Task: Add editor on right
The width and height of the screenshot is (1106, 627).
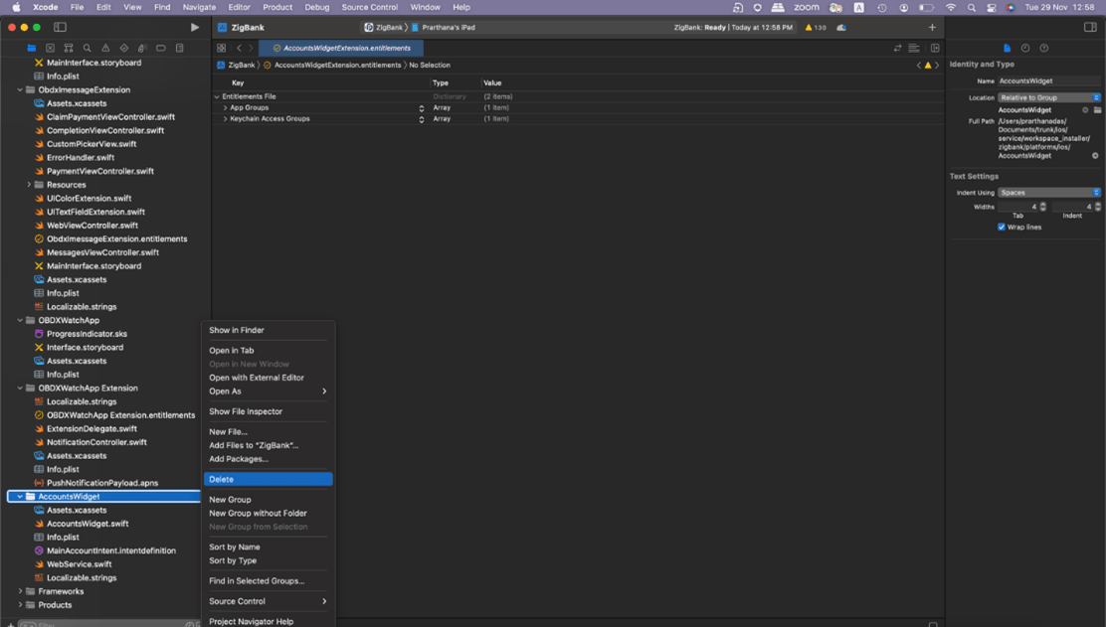Action: 935,48
